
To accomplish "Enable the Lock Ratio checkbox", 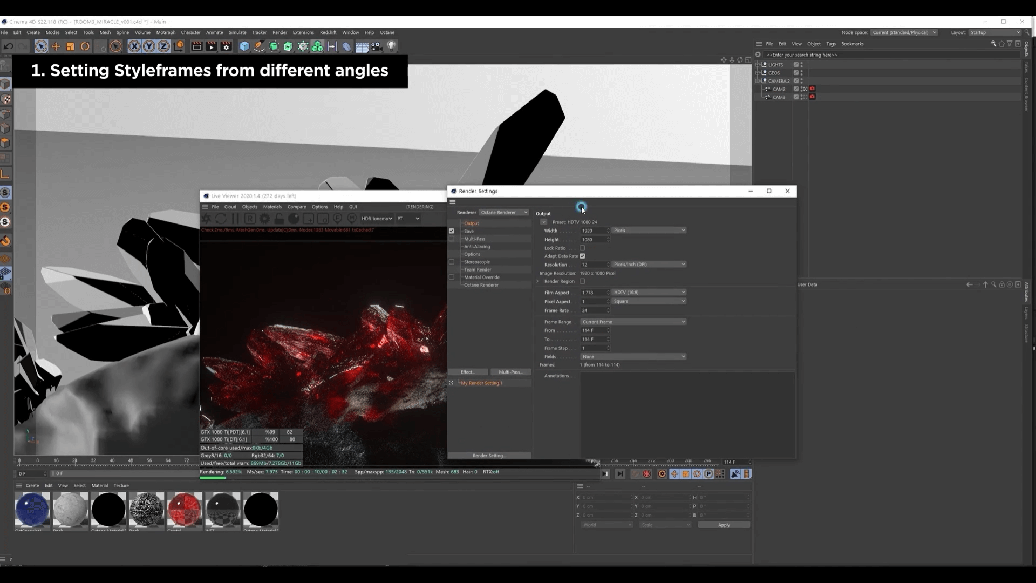I will [x=582, y=248].
